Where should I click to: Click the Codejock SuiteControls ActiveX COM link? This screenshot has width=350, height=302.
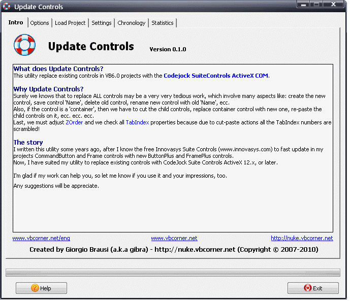click(216, 76)
